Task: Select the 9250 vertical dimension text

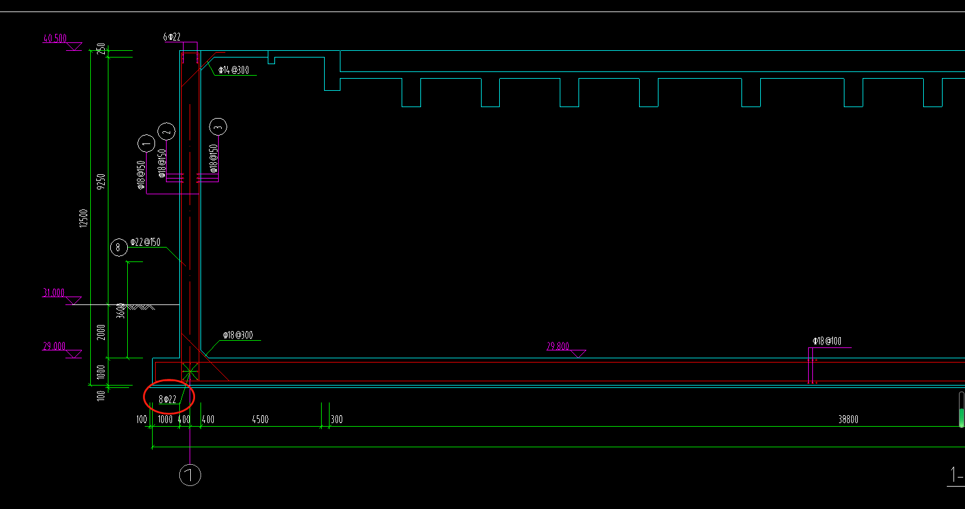Action: point(101,181)
